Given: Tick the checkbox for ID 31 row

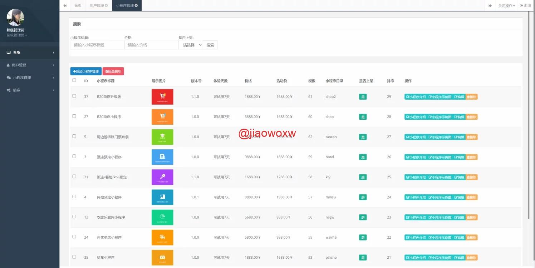Looking at the screenshot, I should pos(74,177).
